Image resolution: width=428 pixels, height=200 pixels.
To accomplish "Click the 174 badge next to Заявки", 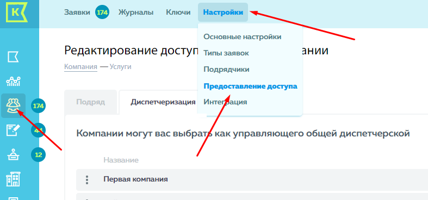I will click(102, 12).
